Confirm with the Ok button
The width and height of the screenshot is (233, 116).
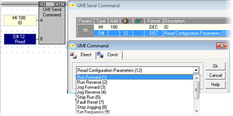tap(215, 66)
